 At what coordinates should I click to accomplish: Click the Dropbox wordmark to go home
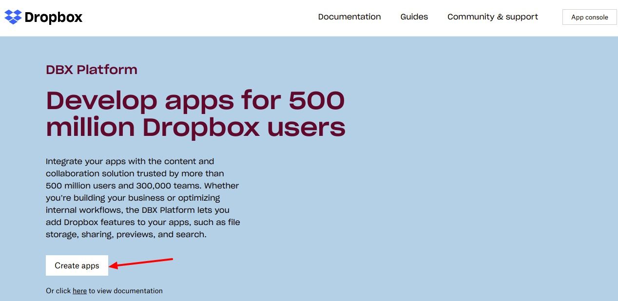(53, 17)
